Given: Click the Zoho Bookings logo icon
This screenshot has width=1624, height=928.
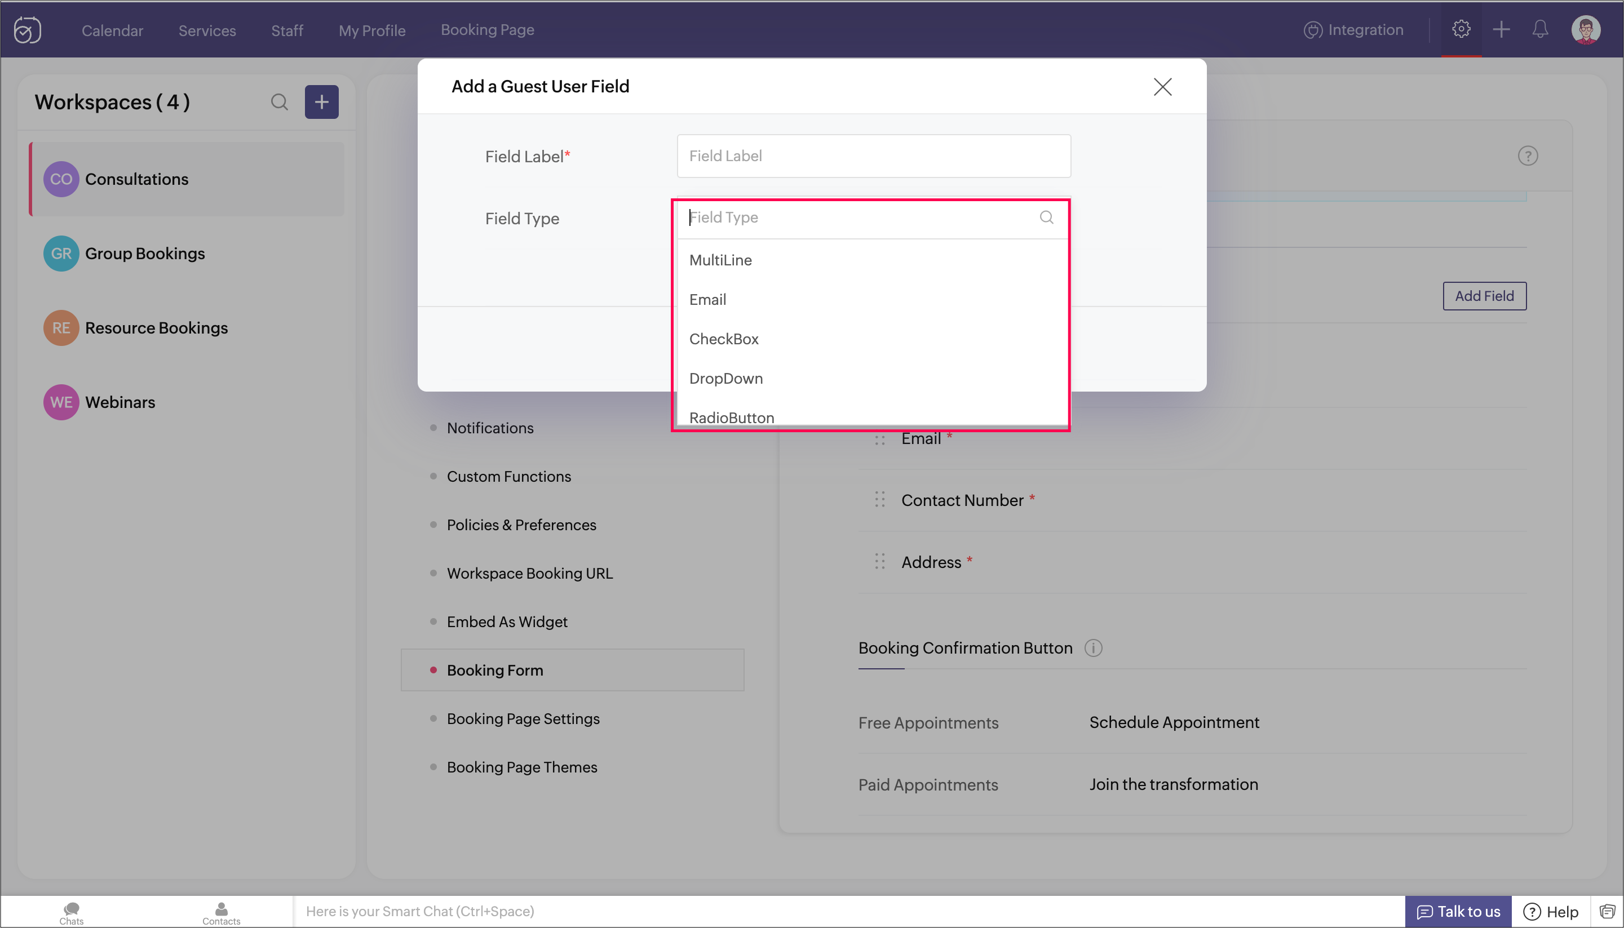Looking at the screenshot, I should pyautogui.click(x=28, y=29).
